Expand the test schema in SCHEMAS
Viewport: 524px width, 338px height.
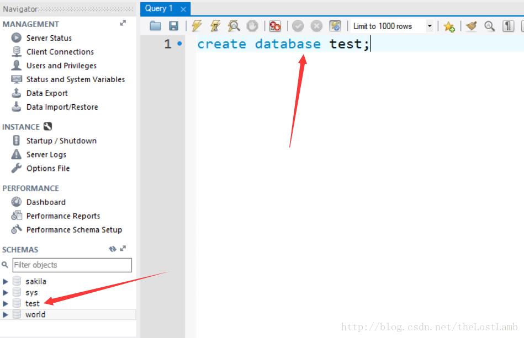pos(6,303)
